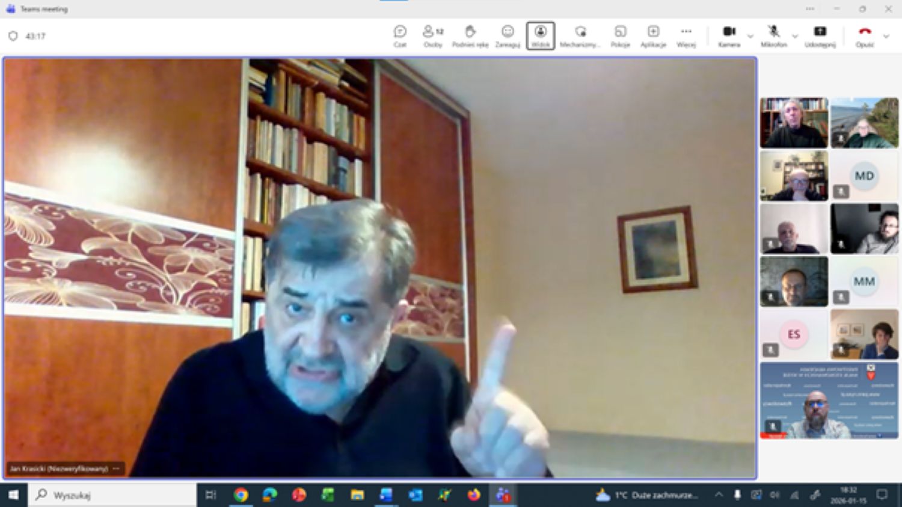Image resolution: width=902 pixels, height=507 pixels.
Task: Open Google Chrome from the taskbar
Action: 241,495
